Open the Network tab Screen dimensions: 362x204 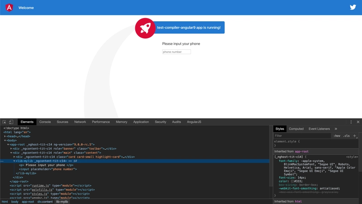click(x=80, y=122)
